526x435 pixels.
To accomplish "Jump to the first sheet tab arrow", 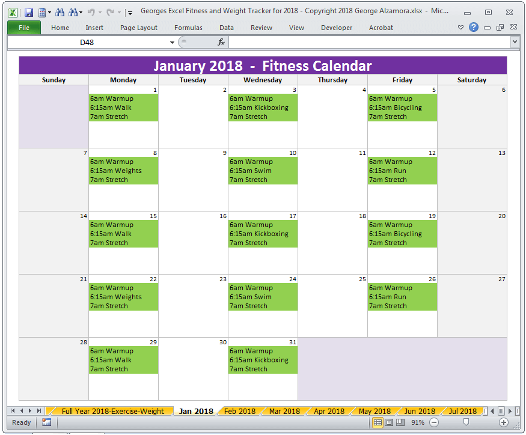I will [x=13, y=411].
